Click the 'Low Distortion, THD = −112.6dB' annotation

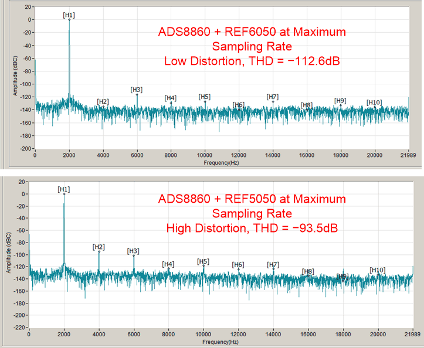point(252,61)
